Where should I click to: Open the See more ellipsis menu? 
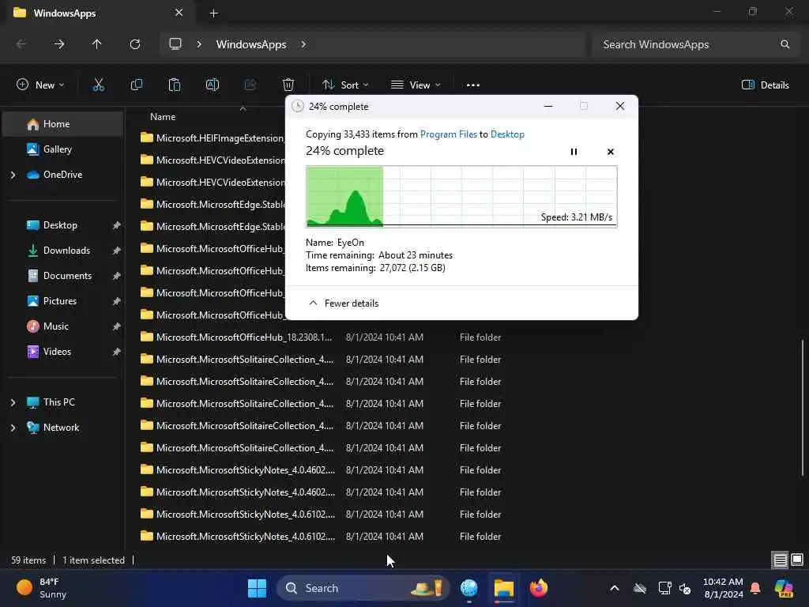pos(472,85)
